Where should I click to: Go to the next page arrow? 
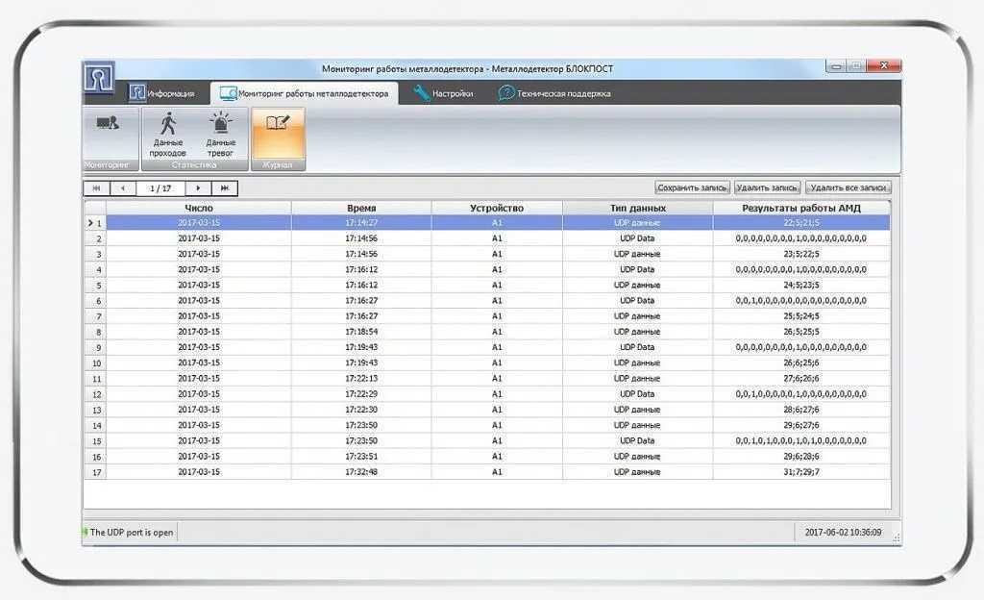coord(198,188)
